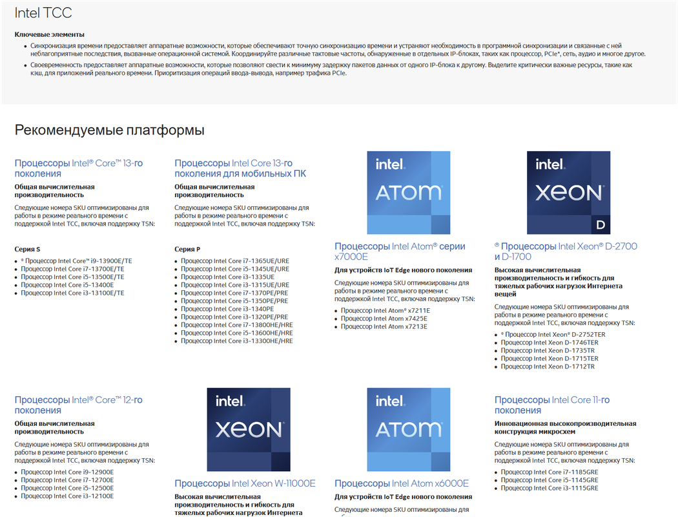
Task: Select list item Intel Core i5-1350PE/PRE
Action: [234, 301]
